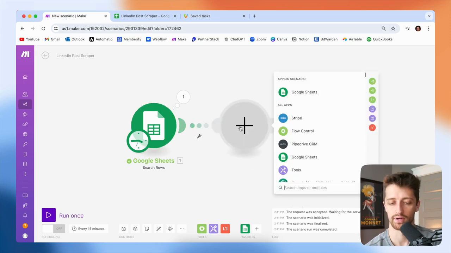Open the Airtable bookmark

pos(352,39)
